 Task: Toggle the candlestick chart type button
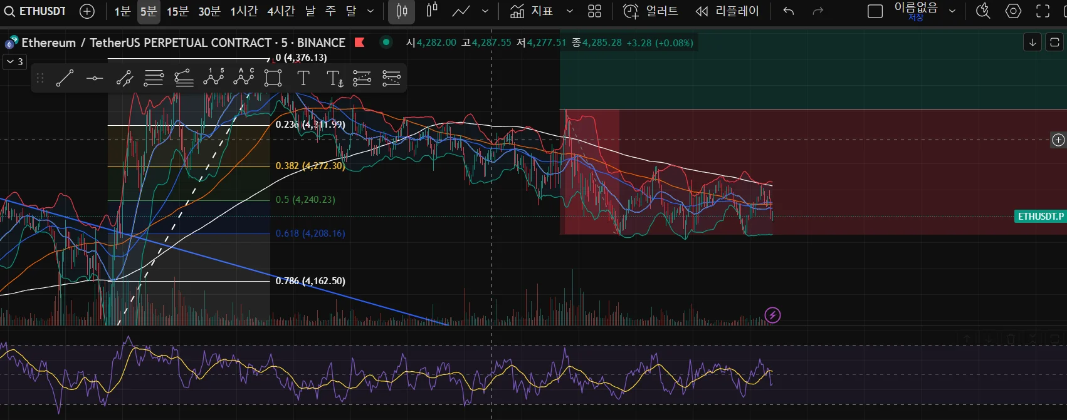click(x=401, y=11)
